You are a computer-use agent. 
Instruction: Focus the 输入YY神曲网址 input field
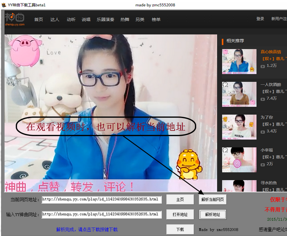coord(101,214)
